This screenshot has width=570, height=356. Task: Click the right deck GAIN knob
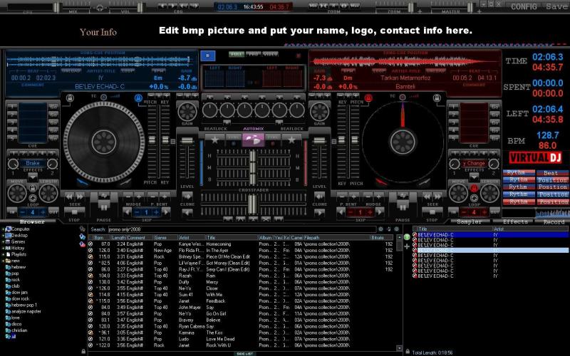click(x=319, y=112)
